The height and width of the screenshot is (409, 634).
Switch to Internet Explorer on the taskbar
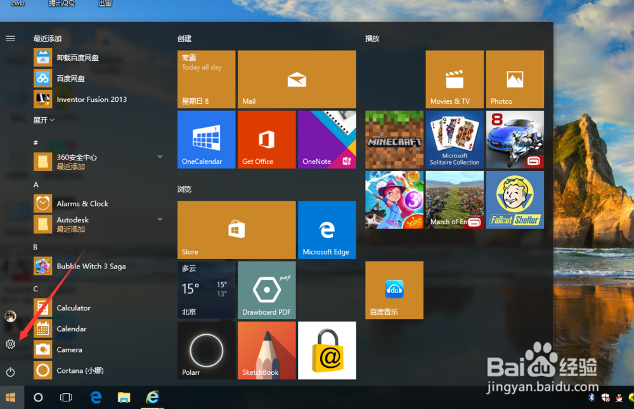152,398
